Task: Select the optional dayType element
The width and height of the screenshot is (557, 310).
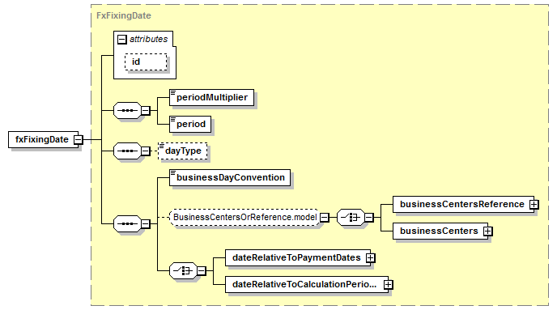Action: [183, 151]
